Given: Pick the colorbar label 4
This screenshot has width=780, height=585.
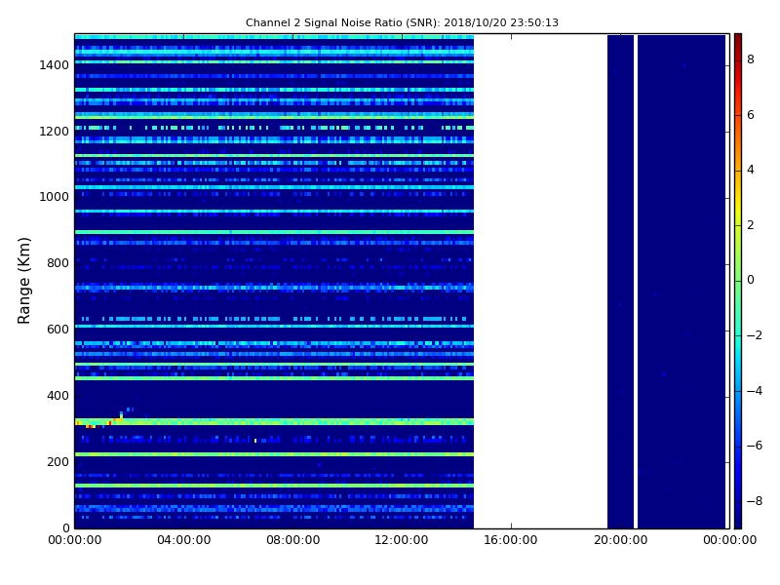Looking at the screenshot, I should 751,170.
